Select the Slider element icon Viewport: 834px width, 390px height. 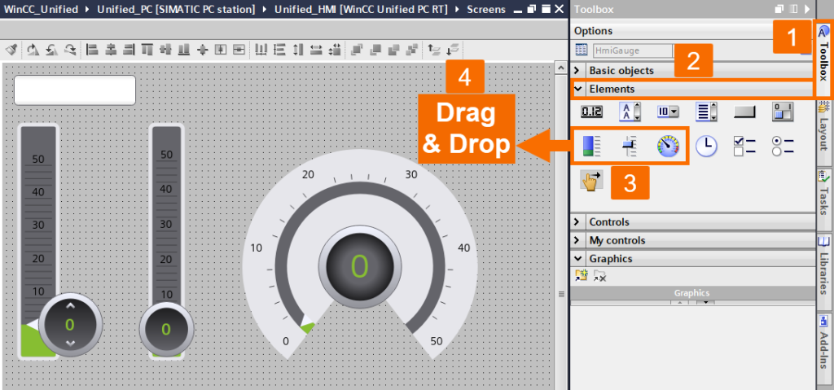click(x=630, y=146)
